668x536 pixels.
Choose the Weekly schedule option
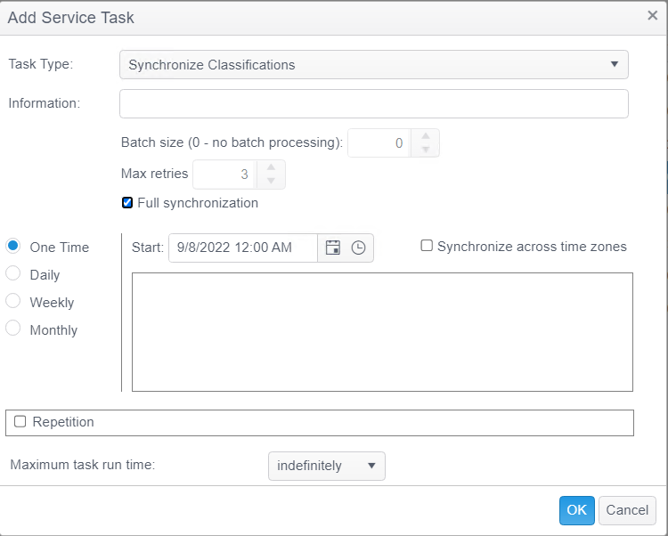pos(13,302)
